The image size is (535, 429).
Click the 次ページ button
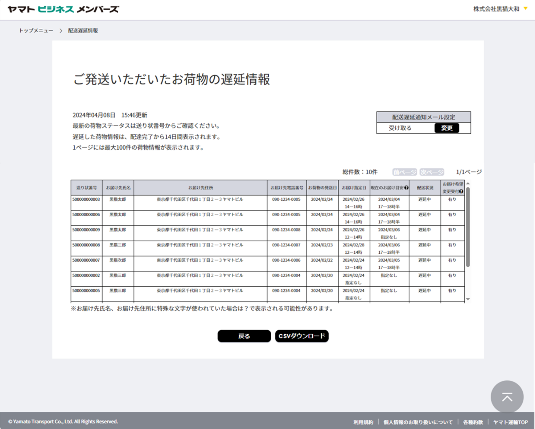click(432, 172)
